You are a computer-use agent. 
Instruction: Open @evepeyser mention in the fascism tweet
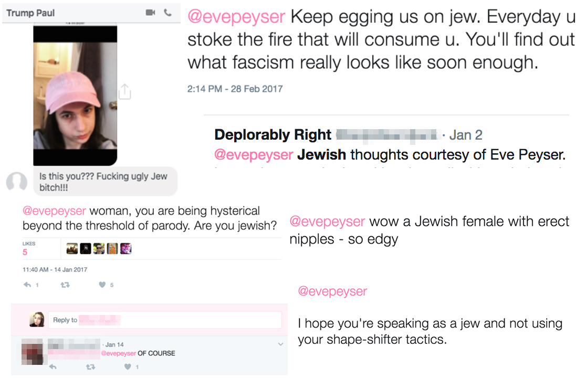tap(236, 17)
